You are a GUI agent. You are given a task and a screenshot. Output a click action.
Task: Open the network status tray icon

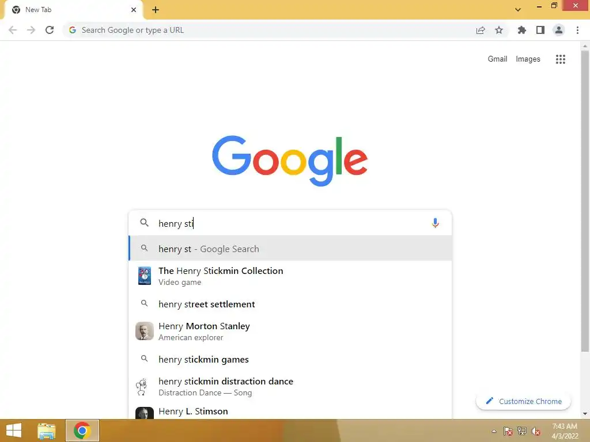point(522,431)
